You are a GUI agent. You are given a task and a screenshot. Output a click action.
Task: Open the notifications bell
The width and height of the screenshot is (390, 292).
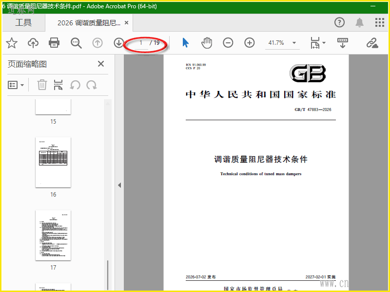point(359,22)
